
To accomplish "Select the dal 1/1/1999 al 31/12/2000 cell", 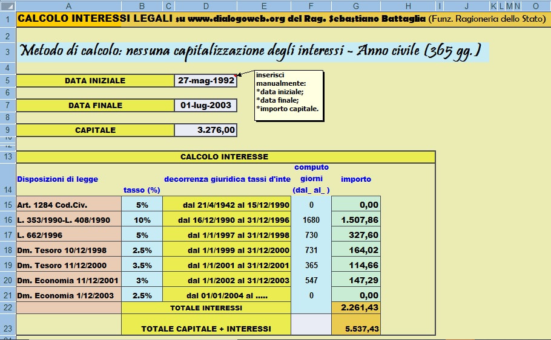I will (226, 250).
